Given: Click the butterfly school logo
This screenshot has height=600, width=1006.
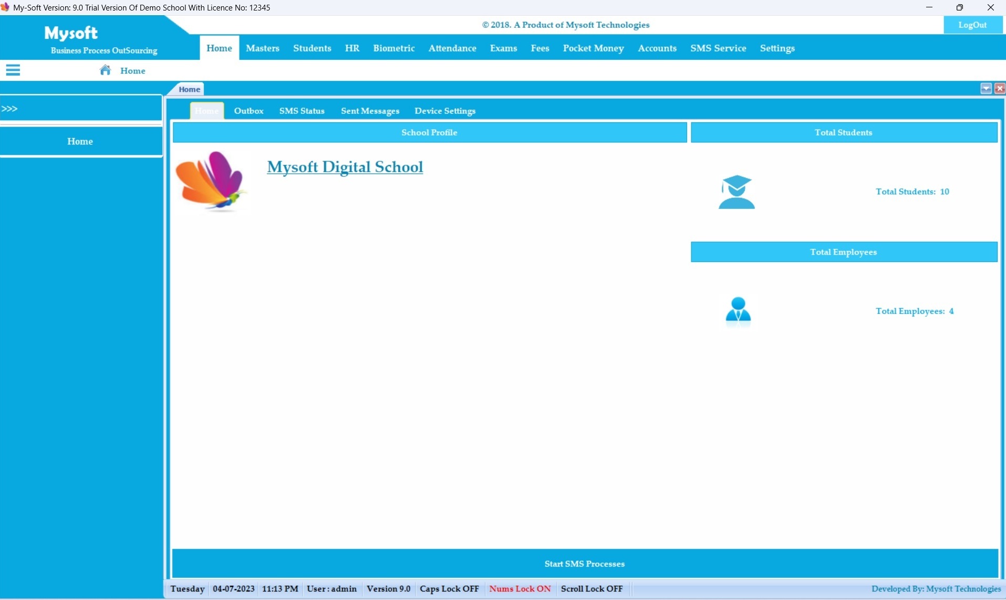Looking at the screenshot, I should click(x=211, y=181).
